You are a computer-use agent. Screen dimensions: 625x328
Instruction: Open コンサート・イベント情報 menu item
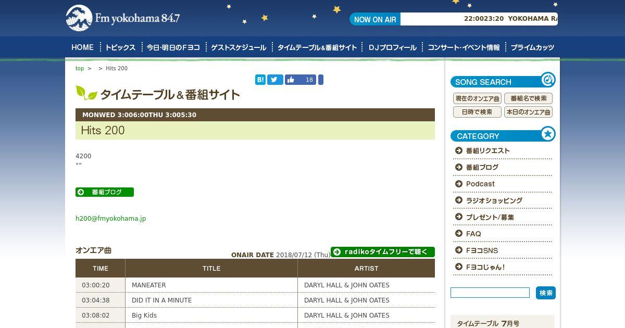(464, 47)
